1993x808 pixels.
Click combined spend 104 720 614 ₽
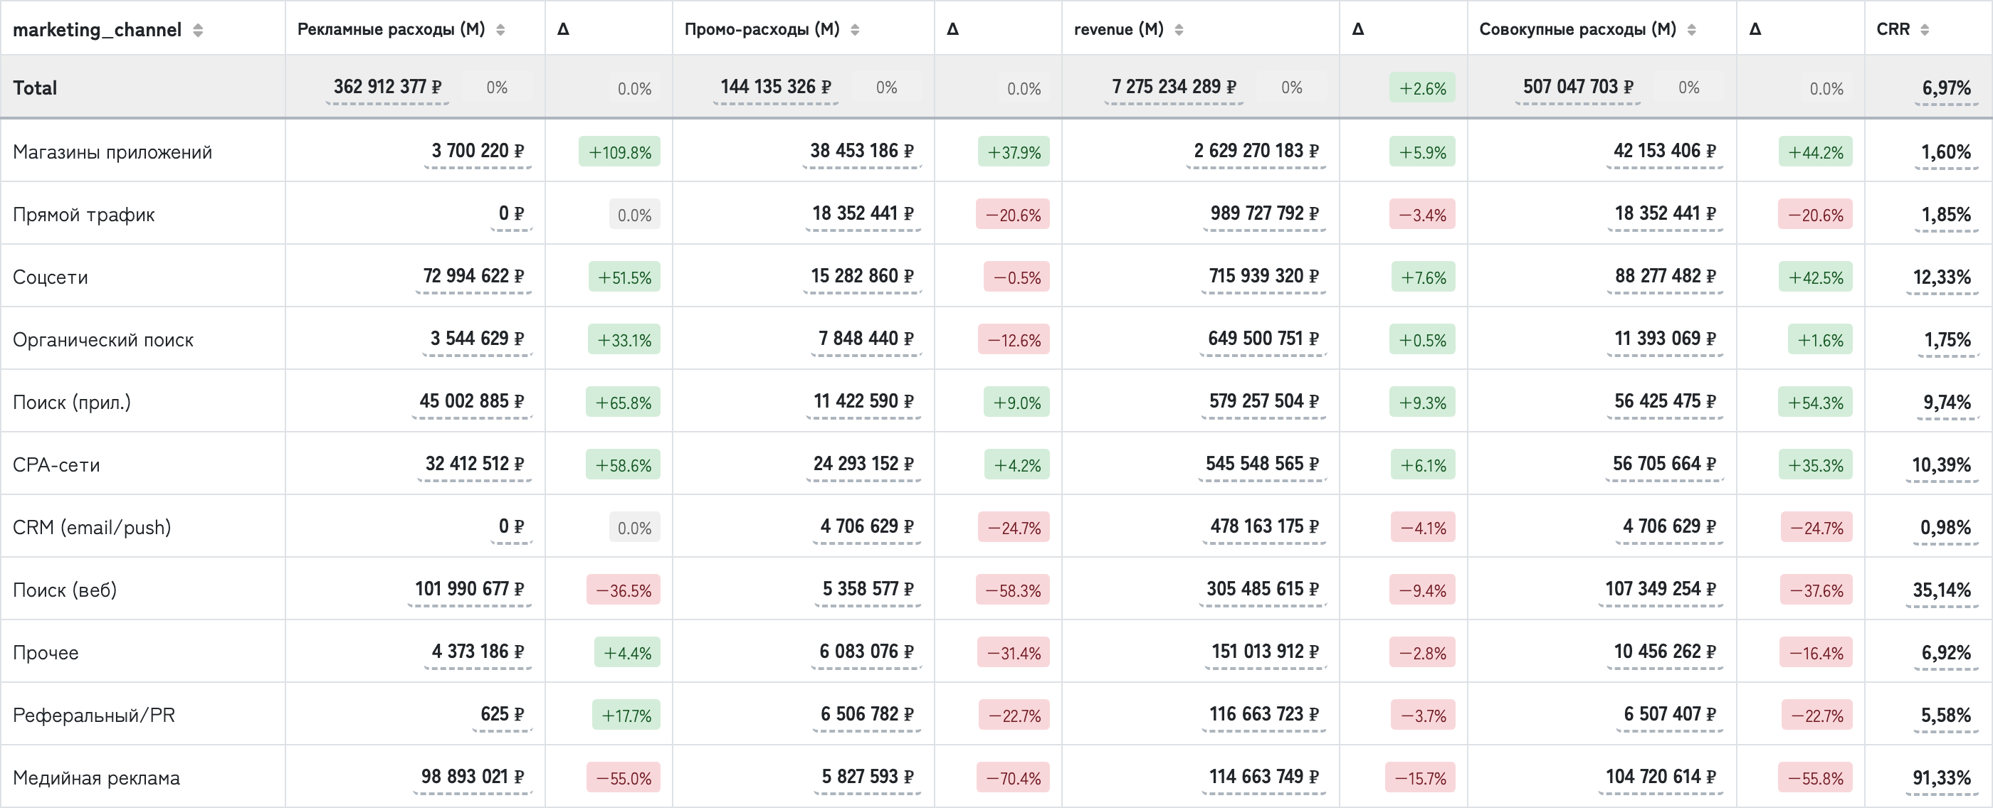[x=1661, y=777]
